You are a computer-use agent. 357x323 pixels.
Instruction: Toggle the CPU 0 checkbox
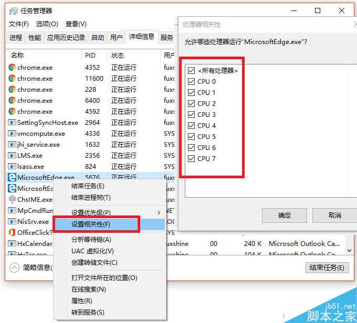(191, 81)
